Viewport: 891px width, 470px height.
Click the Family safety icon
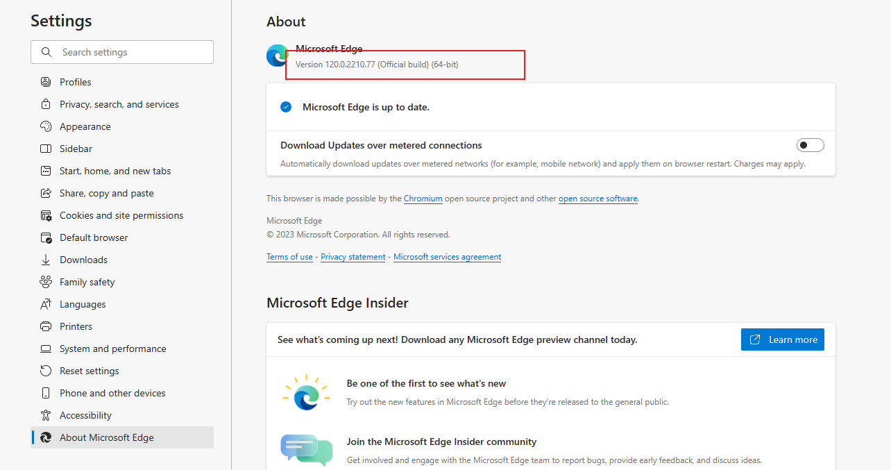46,282
